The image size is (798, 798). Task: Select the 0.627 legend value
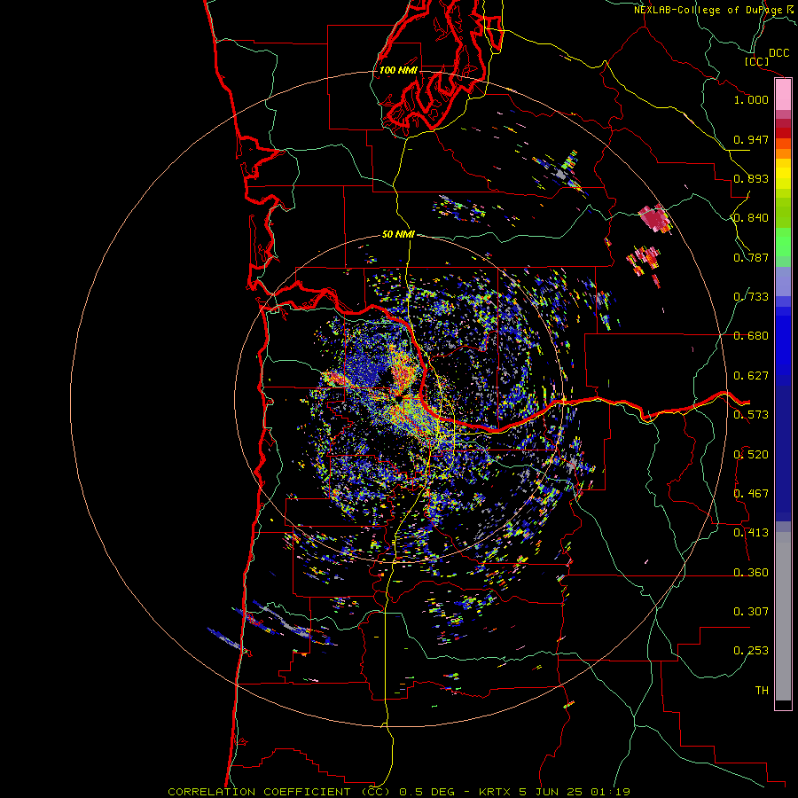coord(751,376)
